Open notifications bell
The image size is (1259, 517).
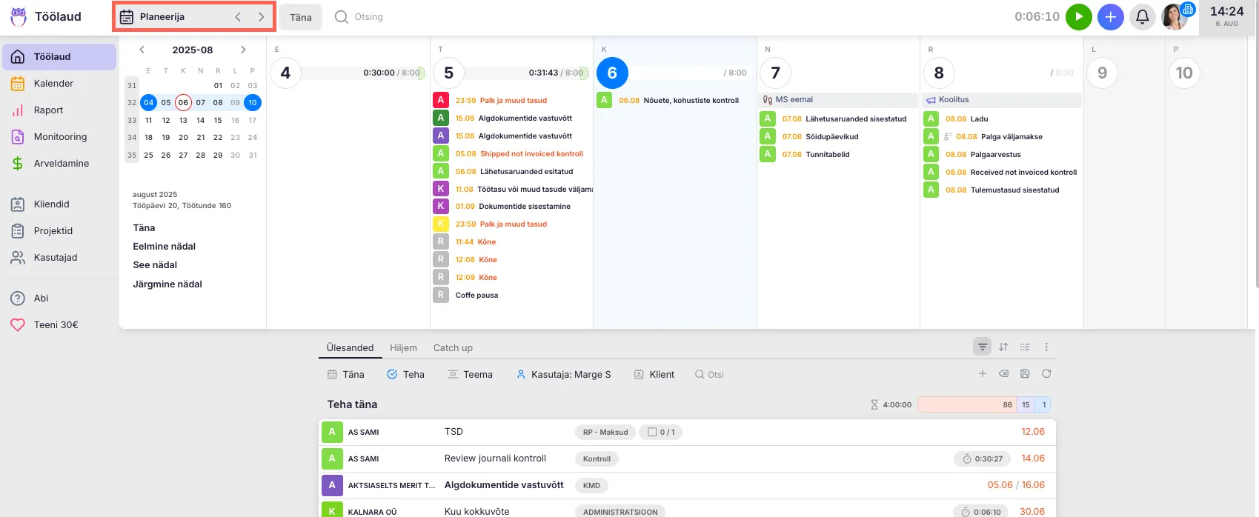[1142, 17]
